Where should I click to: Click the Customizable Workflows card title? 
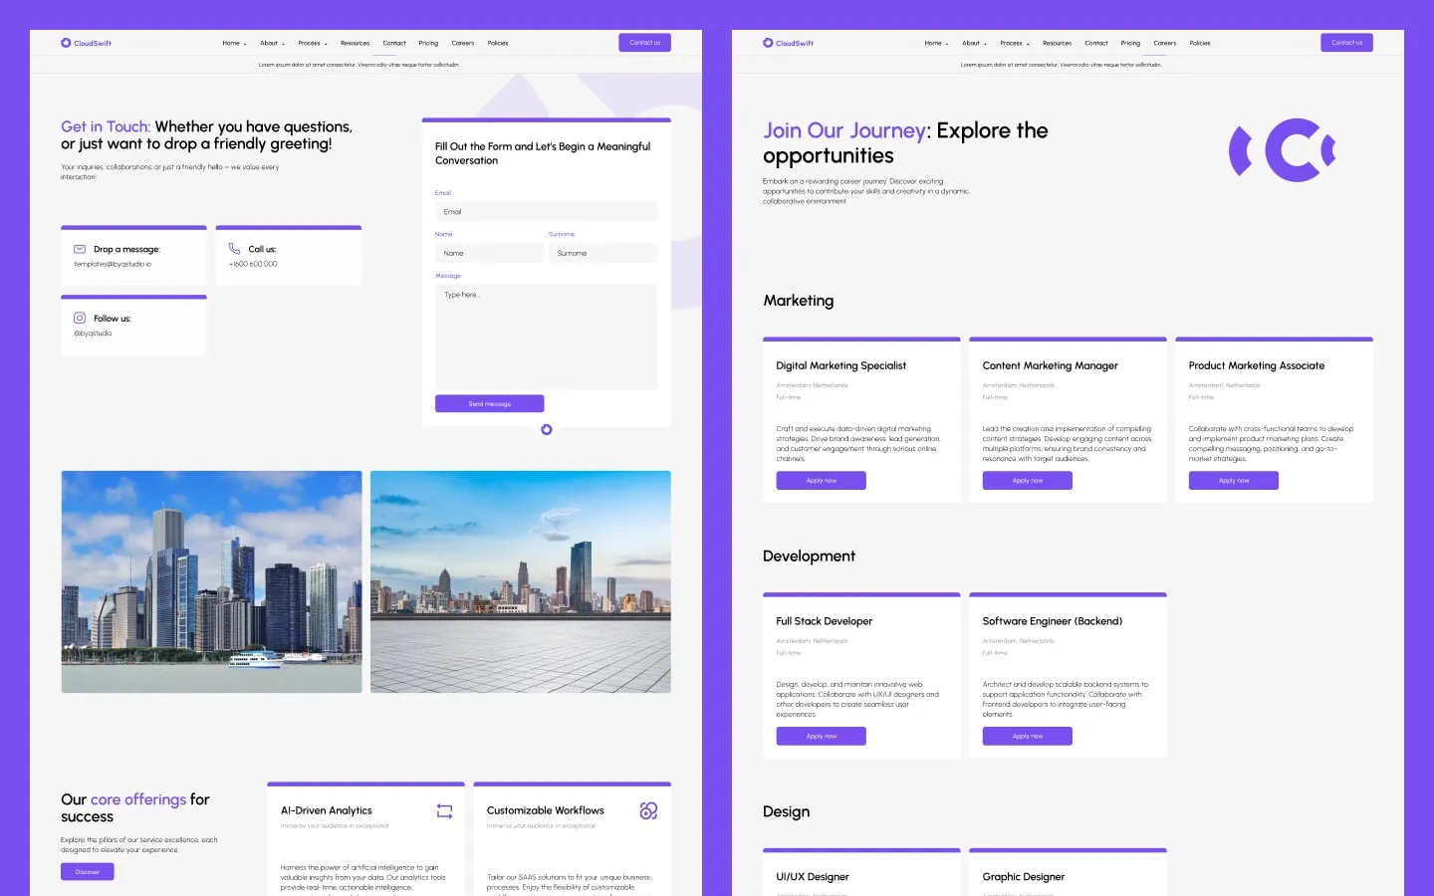[x=546, y=810]
